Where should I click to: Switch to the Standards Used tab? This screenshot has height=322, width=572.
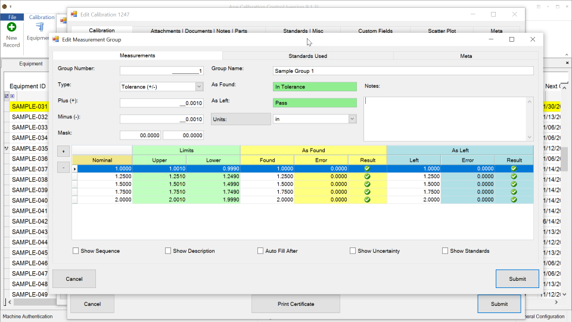pyautogui.click(x=308, y=56)
